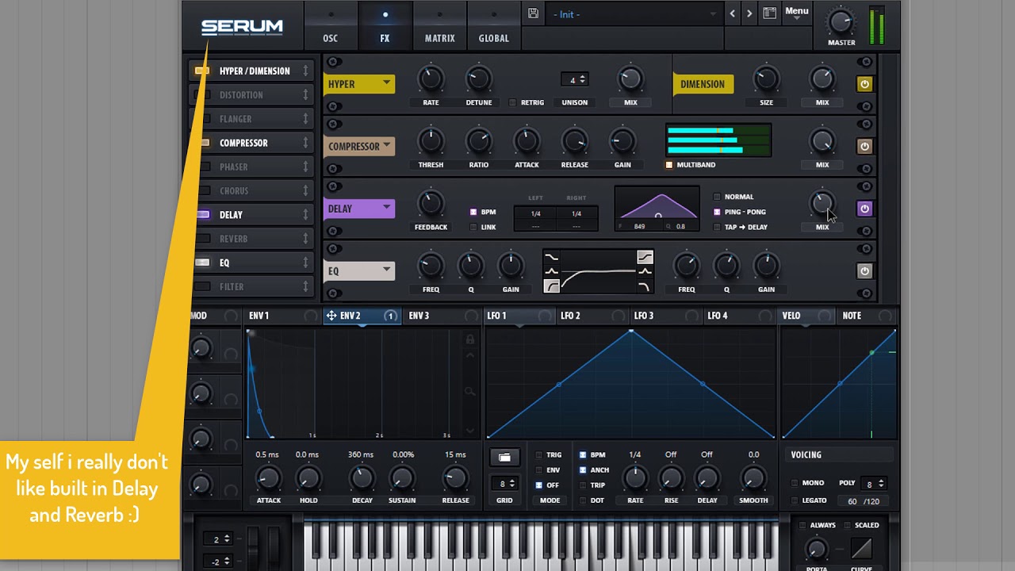Reorder the Compressor rack slot arrows
The image size is (1015, 571).
305,143
